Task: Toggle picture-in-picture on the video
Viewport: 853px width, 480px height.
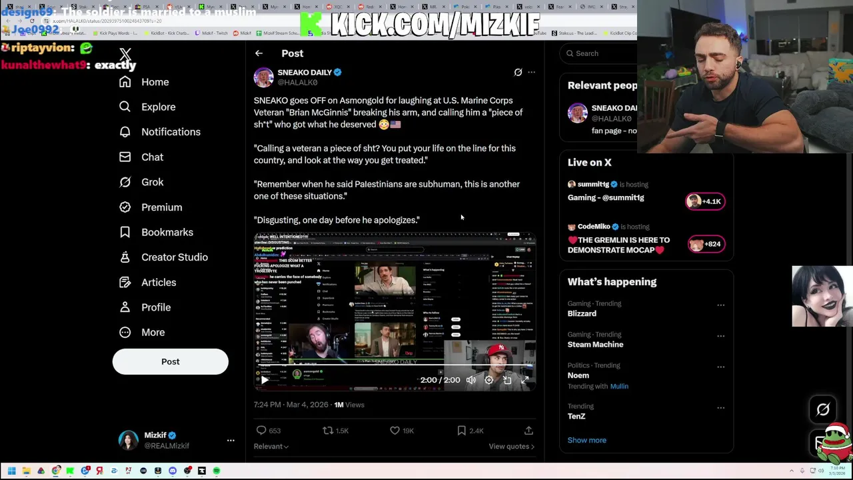Action: coord(507,380)
